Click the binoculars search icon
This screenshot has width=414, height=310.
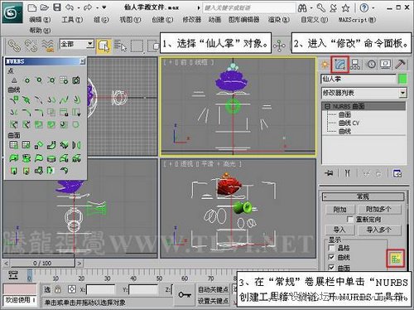tap(302, 8)
